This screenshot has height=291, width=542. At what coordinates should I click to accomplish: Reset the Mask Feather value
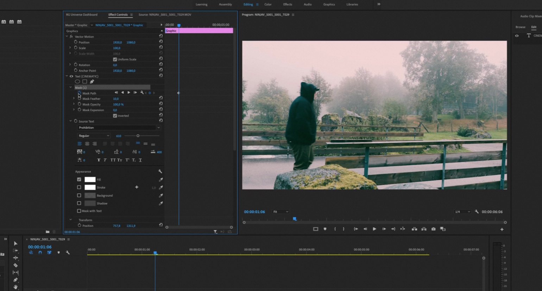click(x=161, y=98)
